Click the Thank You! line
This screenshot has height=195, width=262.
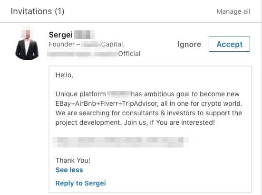(x=73, y=160)
